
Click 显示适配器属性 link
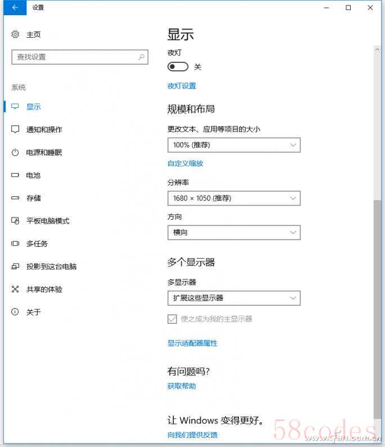point(192,343)
